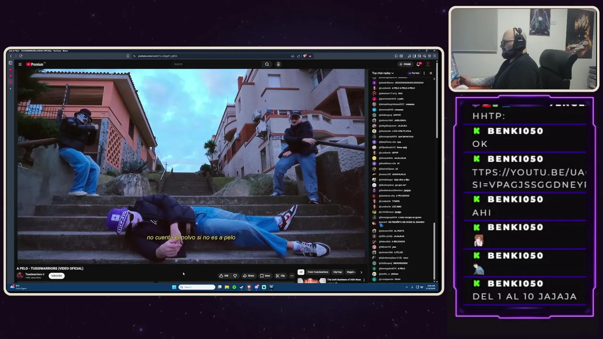Click chat message 'LATA CON PLATAA'
The image size is (603, 339).
coord(401,131)
